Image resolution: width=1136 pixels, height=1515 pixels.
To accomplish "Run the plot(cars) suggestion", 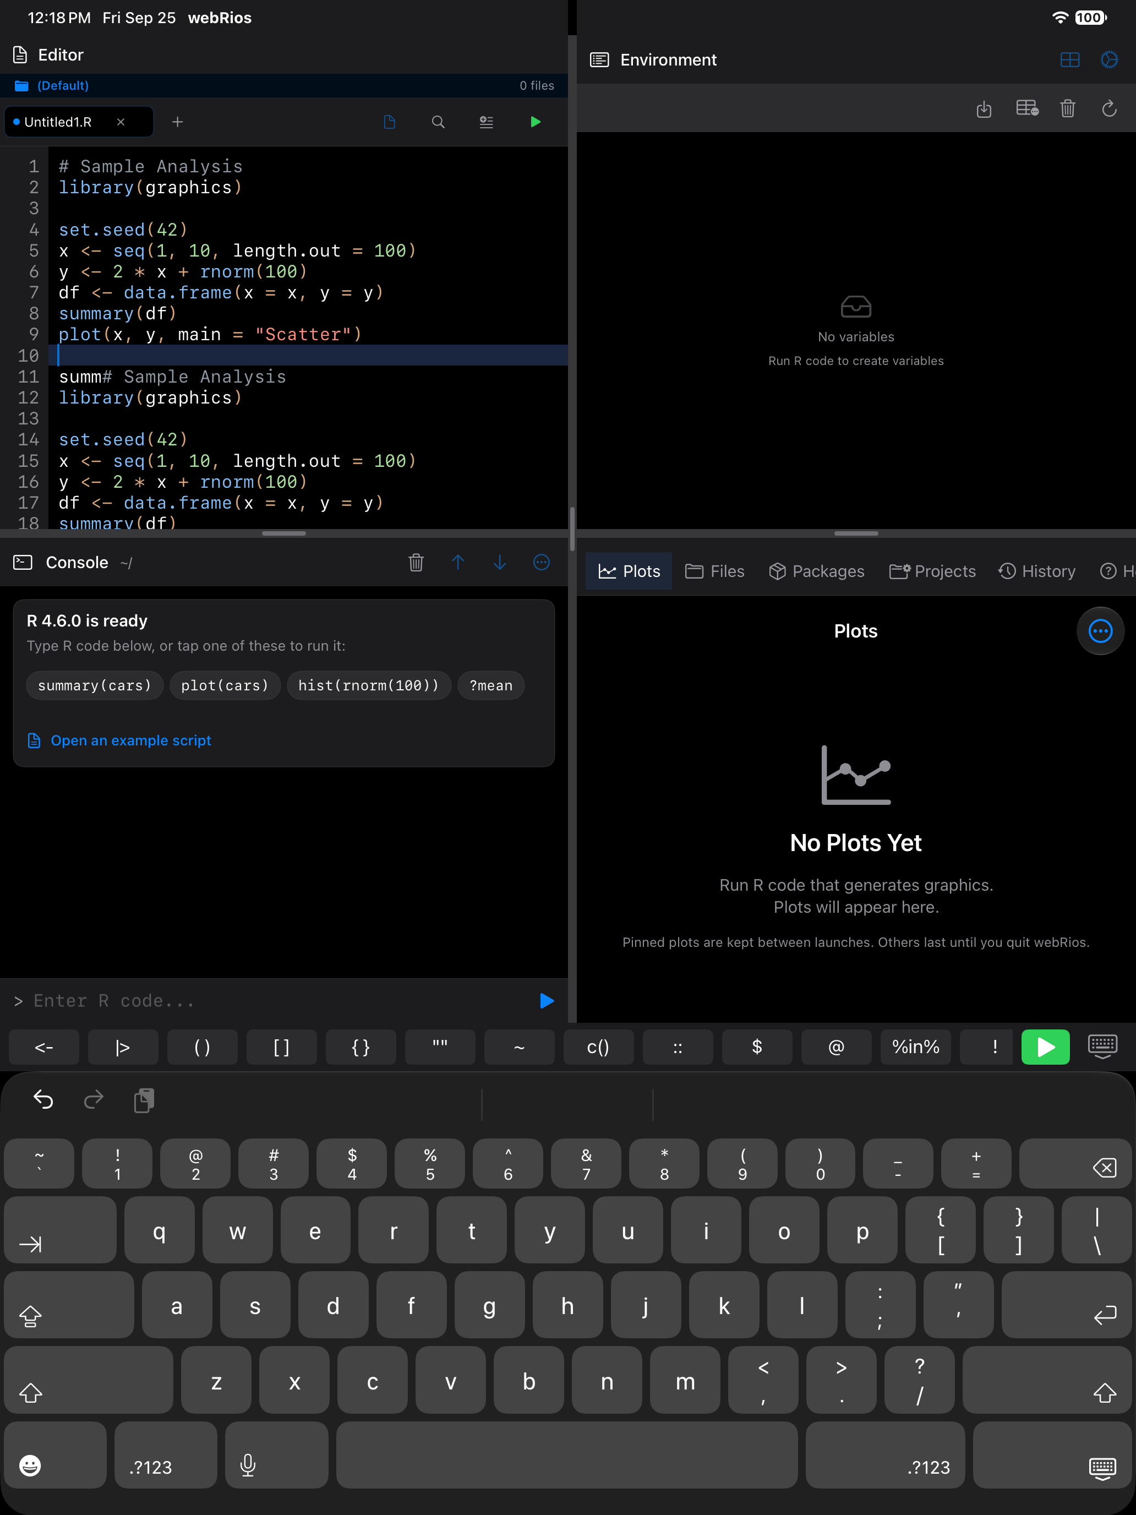I will (225, 685).
